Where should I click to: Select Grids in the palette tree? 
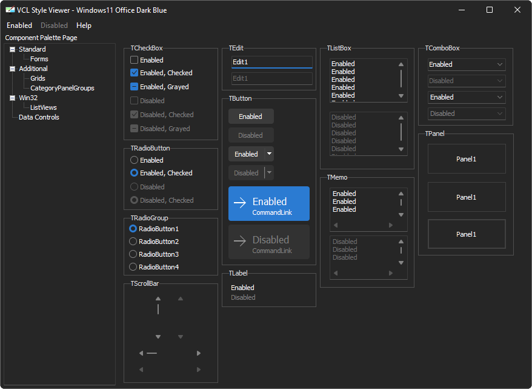click(38, 78)
